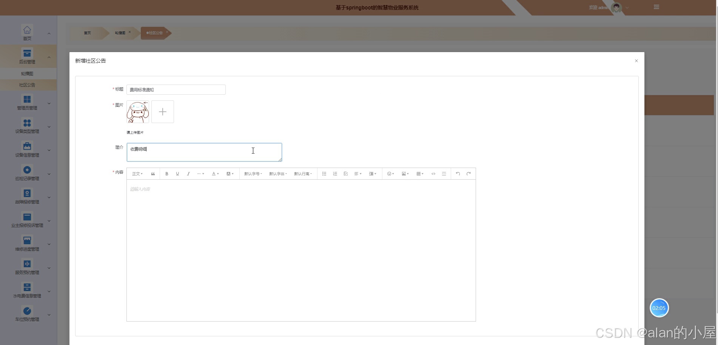Redo the last editor action

coord(468,174)
